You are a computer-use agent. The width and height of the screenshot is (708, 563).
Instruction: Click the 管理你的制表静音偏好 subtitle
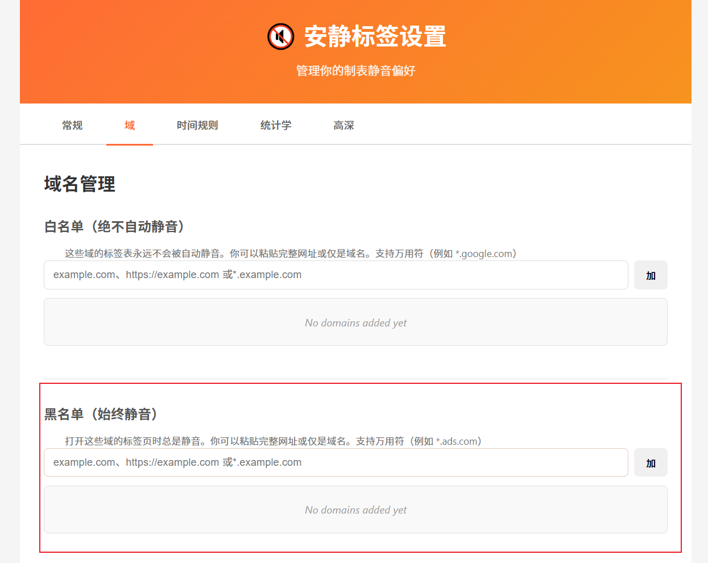(x=355, y=71)
